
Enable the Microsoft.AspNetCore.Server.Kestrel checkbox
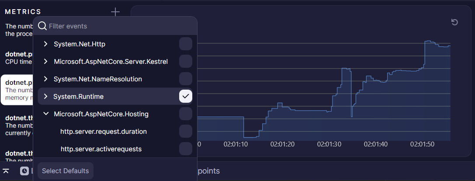tap(186, 62)
